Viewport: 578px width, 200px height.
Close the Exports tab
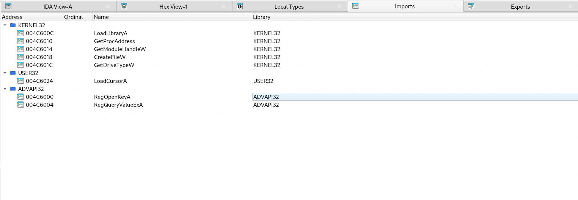570,6
